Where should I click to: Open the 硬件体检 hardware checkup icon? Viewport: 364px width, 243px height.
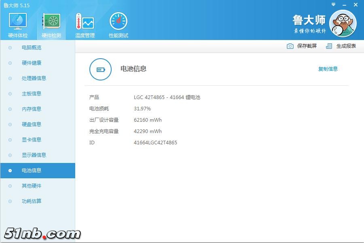tap(18, 22)
